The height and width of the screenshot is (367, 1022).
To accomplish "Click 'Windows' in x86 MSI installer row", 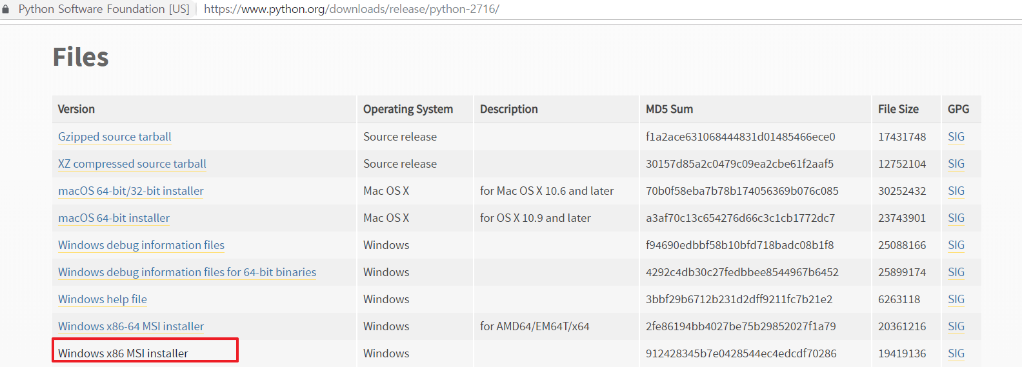I will coord(386,353).
